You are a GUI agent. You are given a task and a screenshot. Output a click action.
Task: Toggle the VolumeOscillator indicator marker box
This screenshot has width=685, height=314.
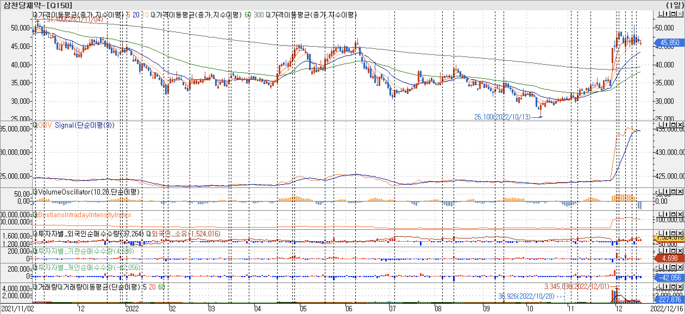pyautogui.click(x=35, y=192)
